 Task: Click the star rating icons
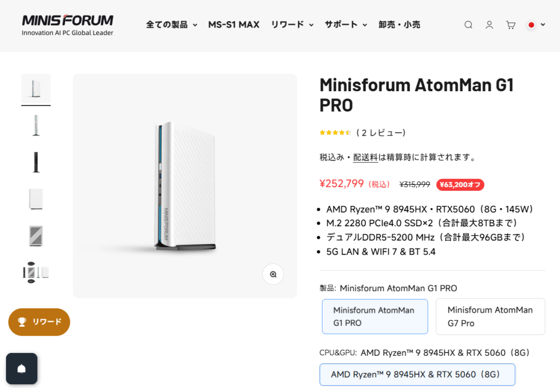point(335,133)
